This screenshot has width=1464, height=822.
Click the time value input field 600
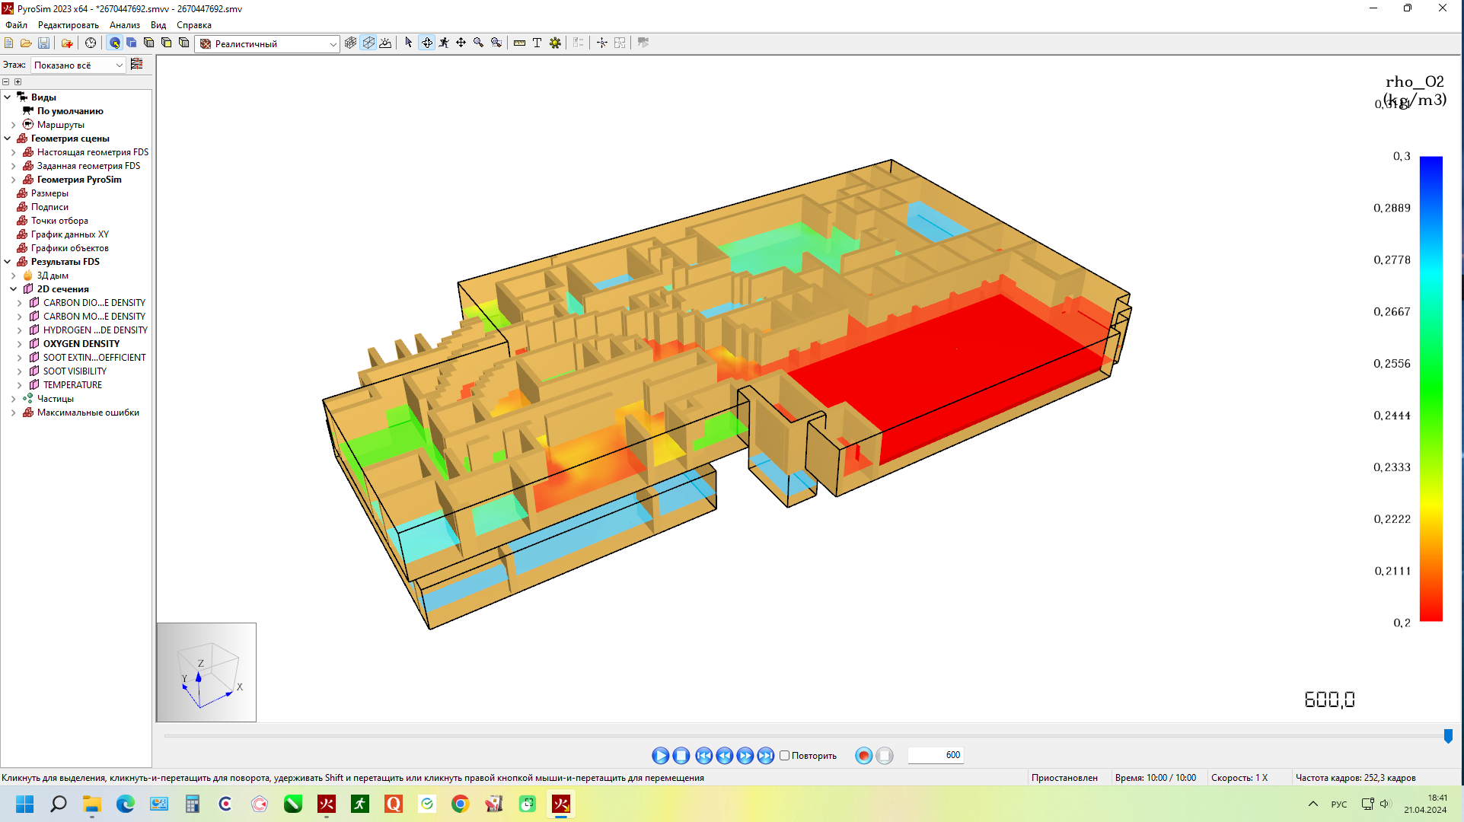pos(936,755)
